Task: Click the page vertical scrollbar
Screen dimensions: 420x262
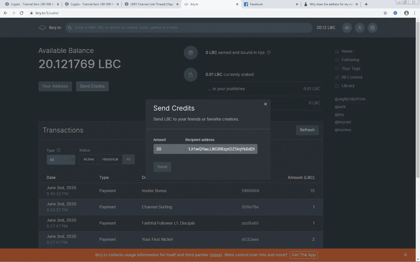Action: tap(418, 100)
